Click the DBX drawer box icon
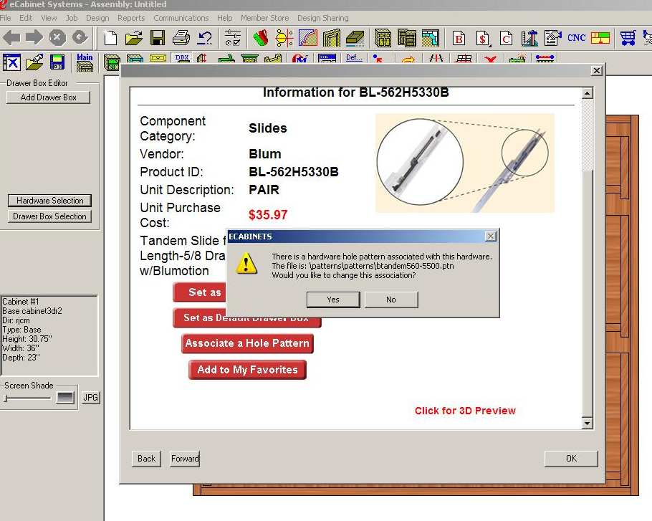 tap(182, 59)
